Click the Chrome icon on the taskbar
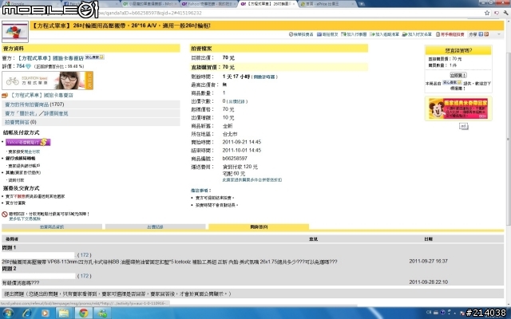Screen dimensions: 511x319 (x=84, y=313)
